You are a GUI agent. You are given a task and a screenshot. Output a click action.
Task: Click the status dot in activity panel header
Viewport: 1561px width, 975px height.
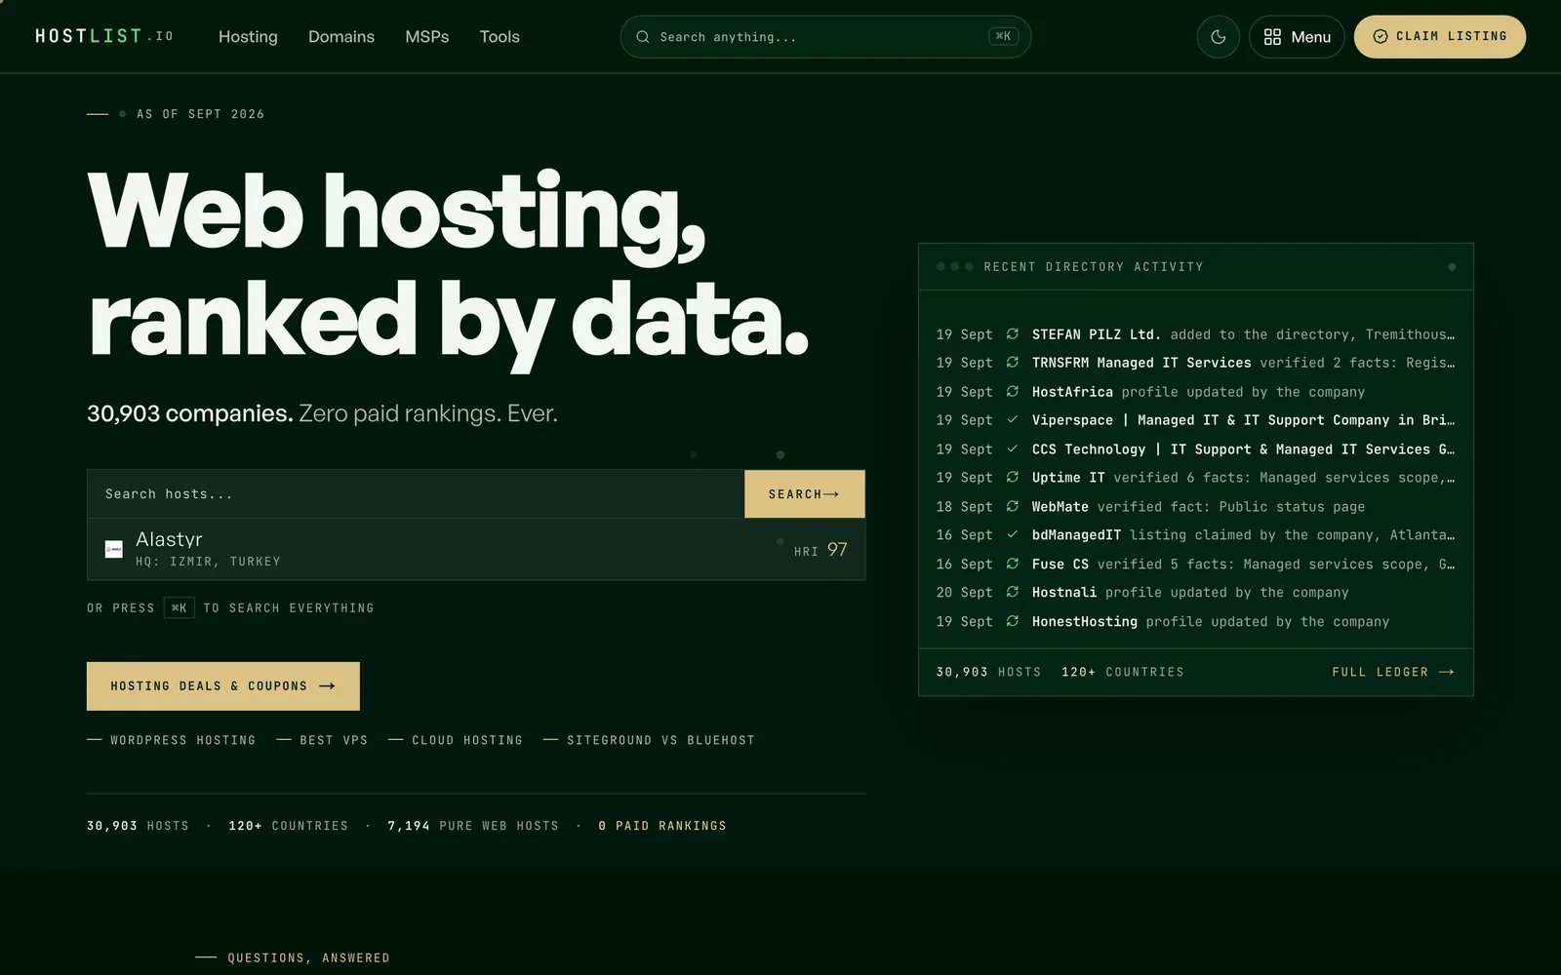(1452, 267)
